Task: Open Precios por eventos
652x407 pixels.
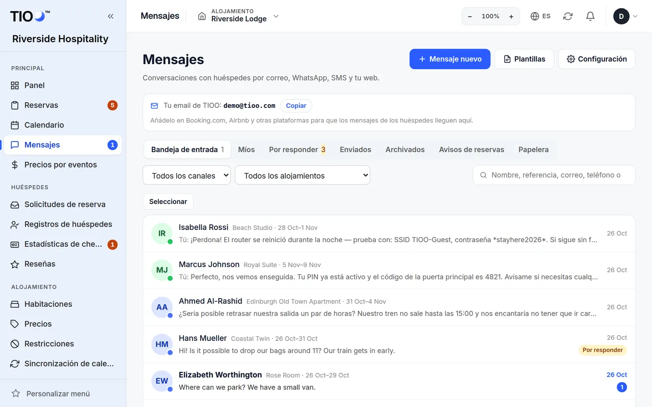Action: click(63, 165)
